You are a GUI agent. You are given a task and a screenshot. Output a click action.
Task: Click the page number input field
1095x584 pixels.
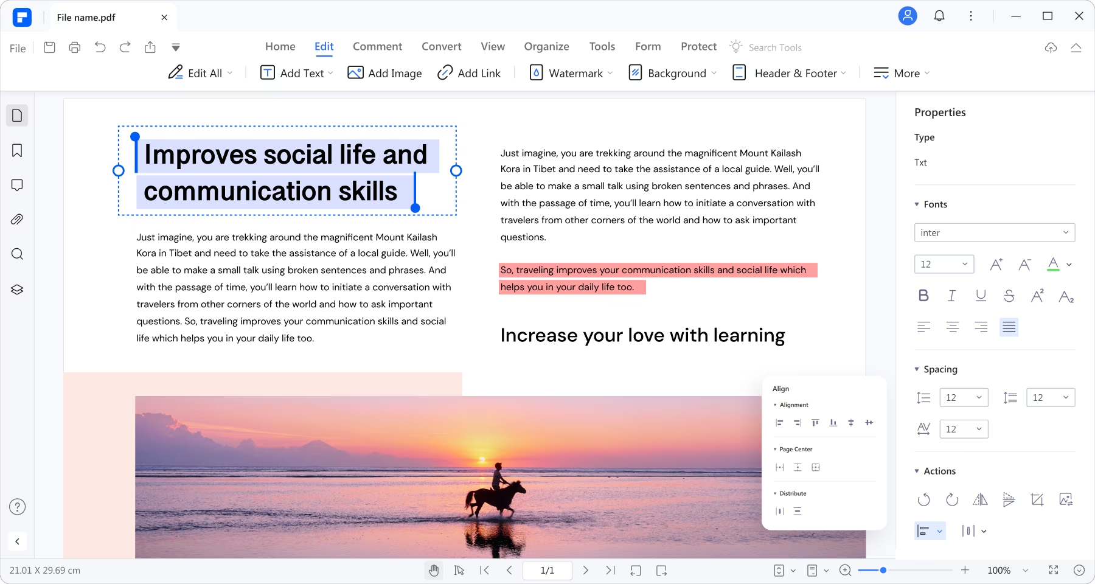click(547, 571)
